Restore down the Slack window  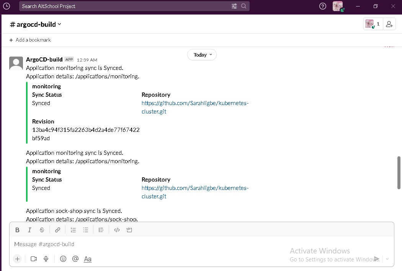tap(375, 6)
